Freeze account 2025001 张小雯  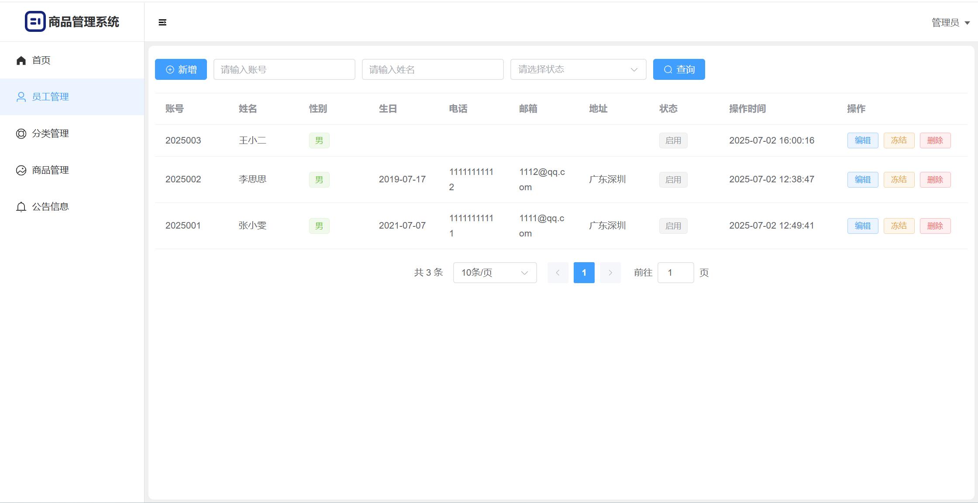click(x=899, y=226)
